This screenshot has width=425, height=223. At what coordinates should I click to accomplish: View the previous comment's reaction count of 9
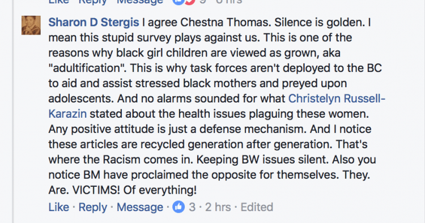pos(202,2)
